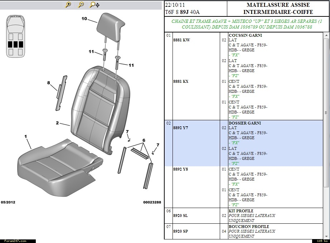This screenshot has height=243, width=330.
Task: Select the DOSSIER GARNI highlighted row heading
Action: [x=245, y=123]
